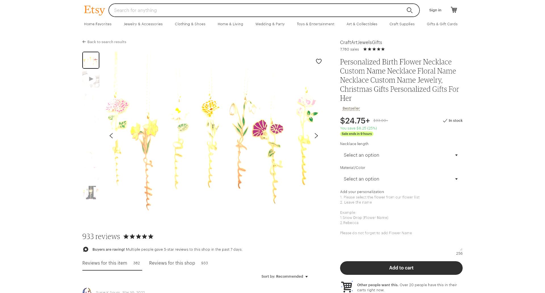Image resolution: width=545 pixels, height=293 pixels.
Task: Select the first flower necklace thumbnail
Action: coord(91,60)
